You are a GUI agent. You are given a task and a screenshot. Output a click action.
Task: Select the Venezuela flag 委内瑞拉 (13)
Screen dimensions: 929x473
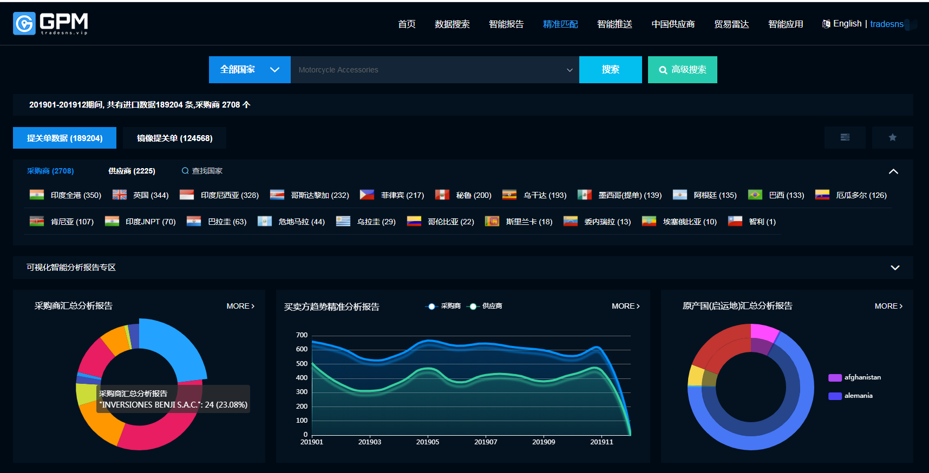(x=571, y=221)
